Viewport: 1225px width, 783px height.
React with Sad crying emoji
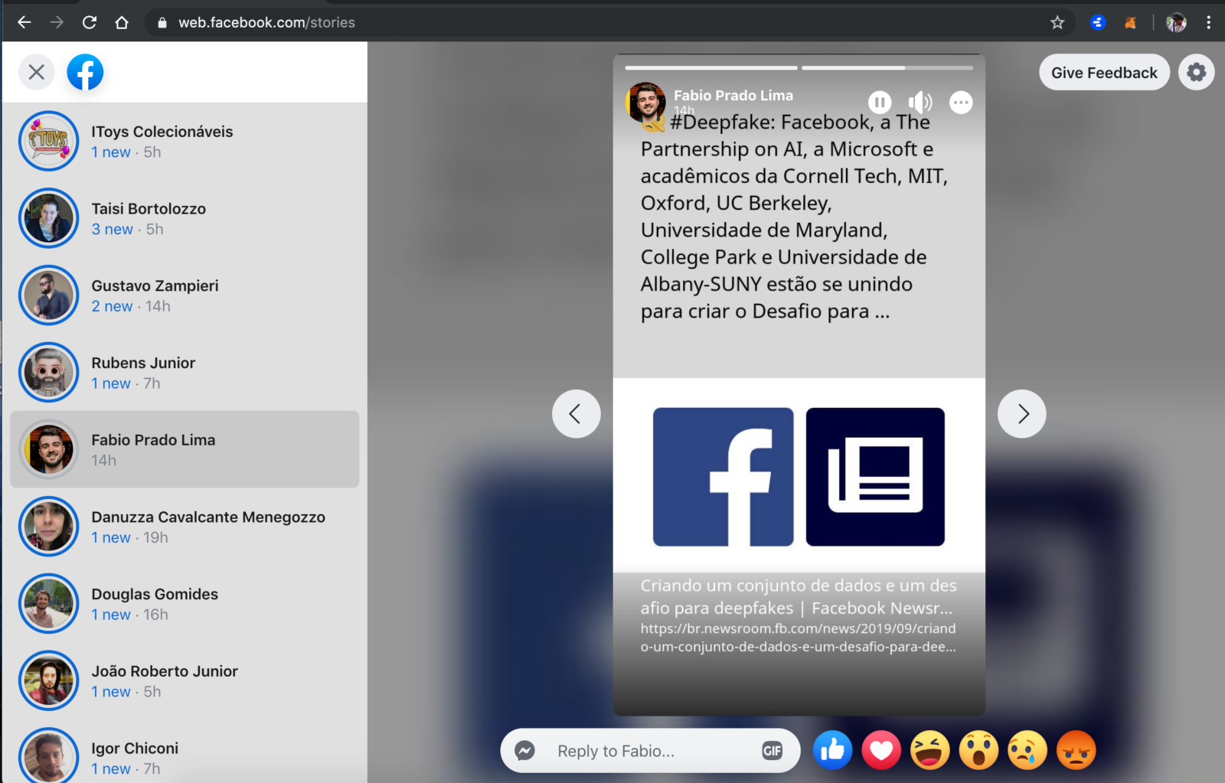1027,750
